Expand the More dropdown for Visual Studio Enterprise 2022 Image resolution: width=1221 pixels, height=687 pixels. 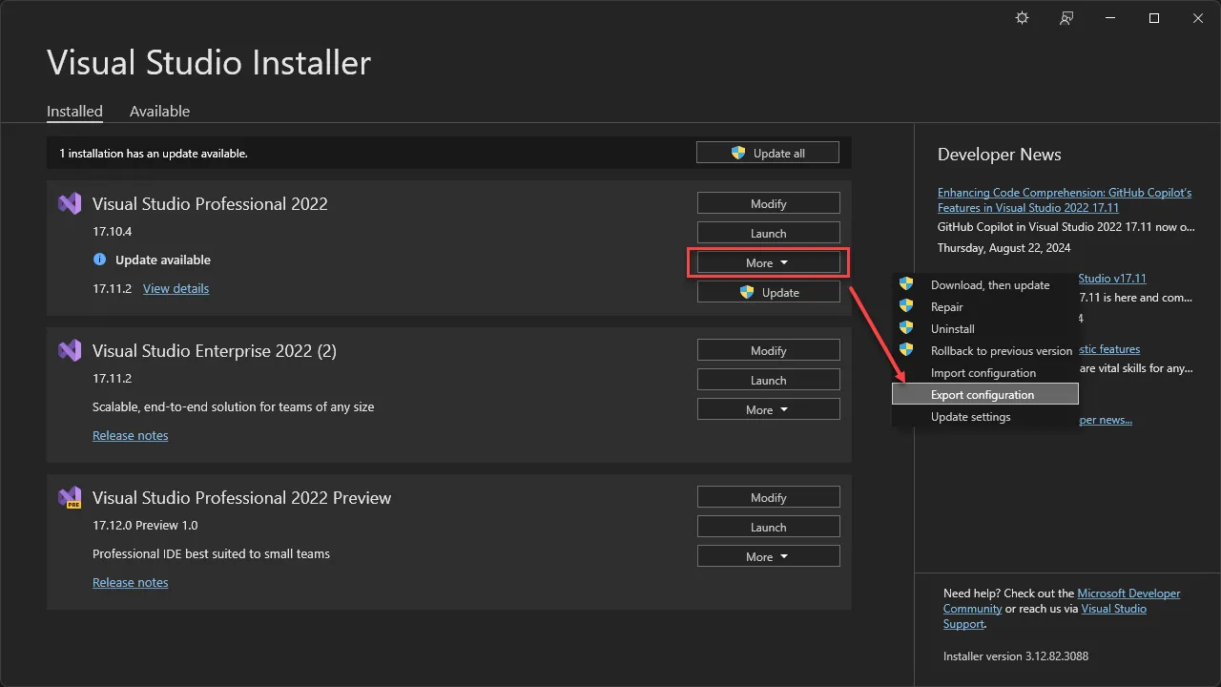point(768,408)
